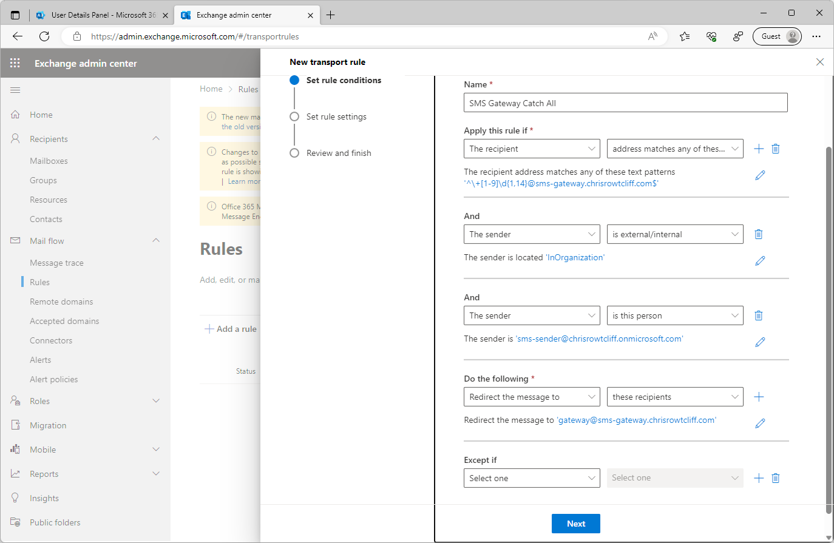Screen dimensions: 834x543
Task: Collapse the Recipients section chevron
Action: click(156, 138)
